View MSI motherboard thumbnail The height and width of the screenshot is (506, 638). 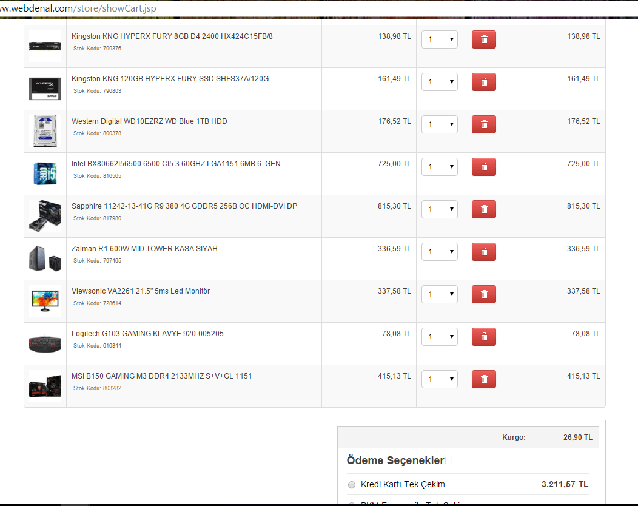tap(45, 386)
